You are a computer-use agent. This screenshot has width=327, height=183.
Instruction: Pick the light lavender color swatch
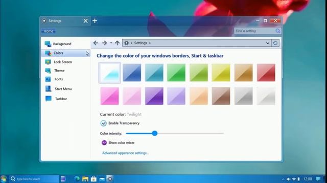coord(176,96)
